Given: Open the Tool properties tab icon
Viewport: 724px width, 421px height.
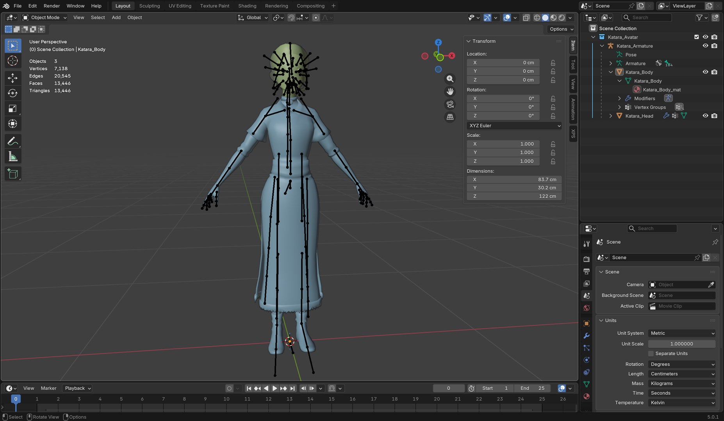Looking at the screenshot, I should point(586,244).
